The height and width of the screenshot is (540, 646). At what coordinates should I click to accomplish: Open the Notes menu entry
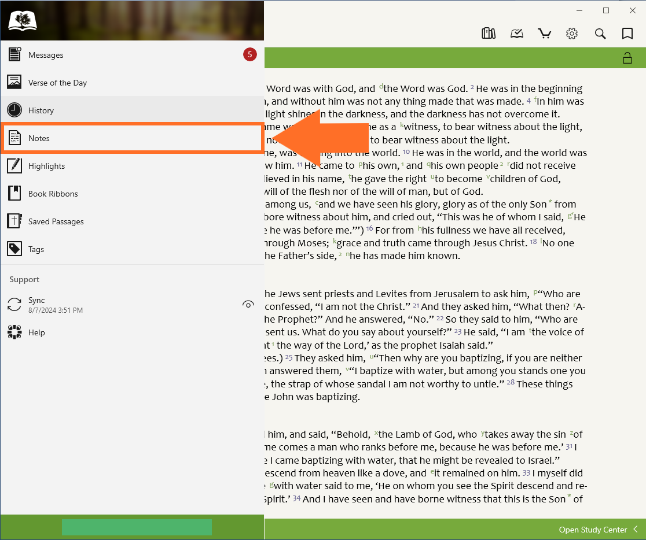[39, 138]
